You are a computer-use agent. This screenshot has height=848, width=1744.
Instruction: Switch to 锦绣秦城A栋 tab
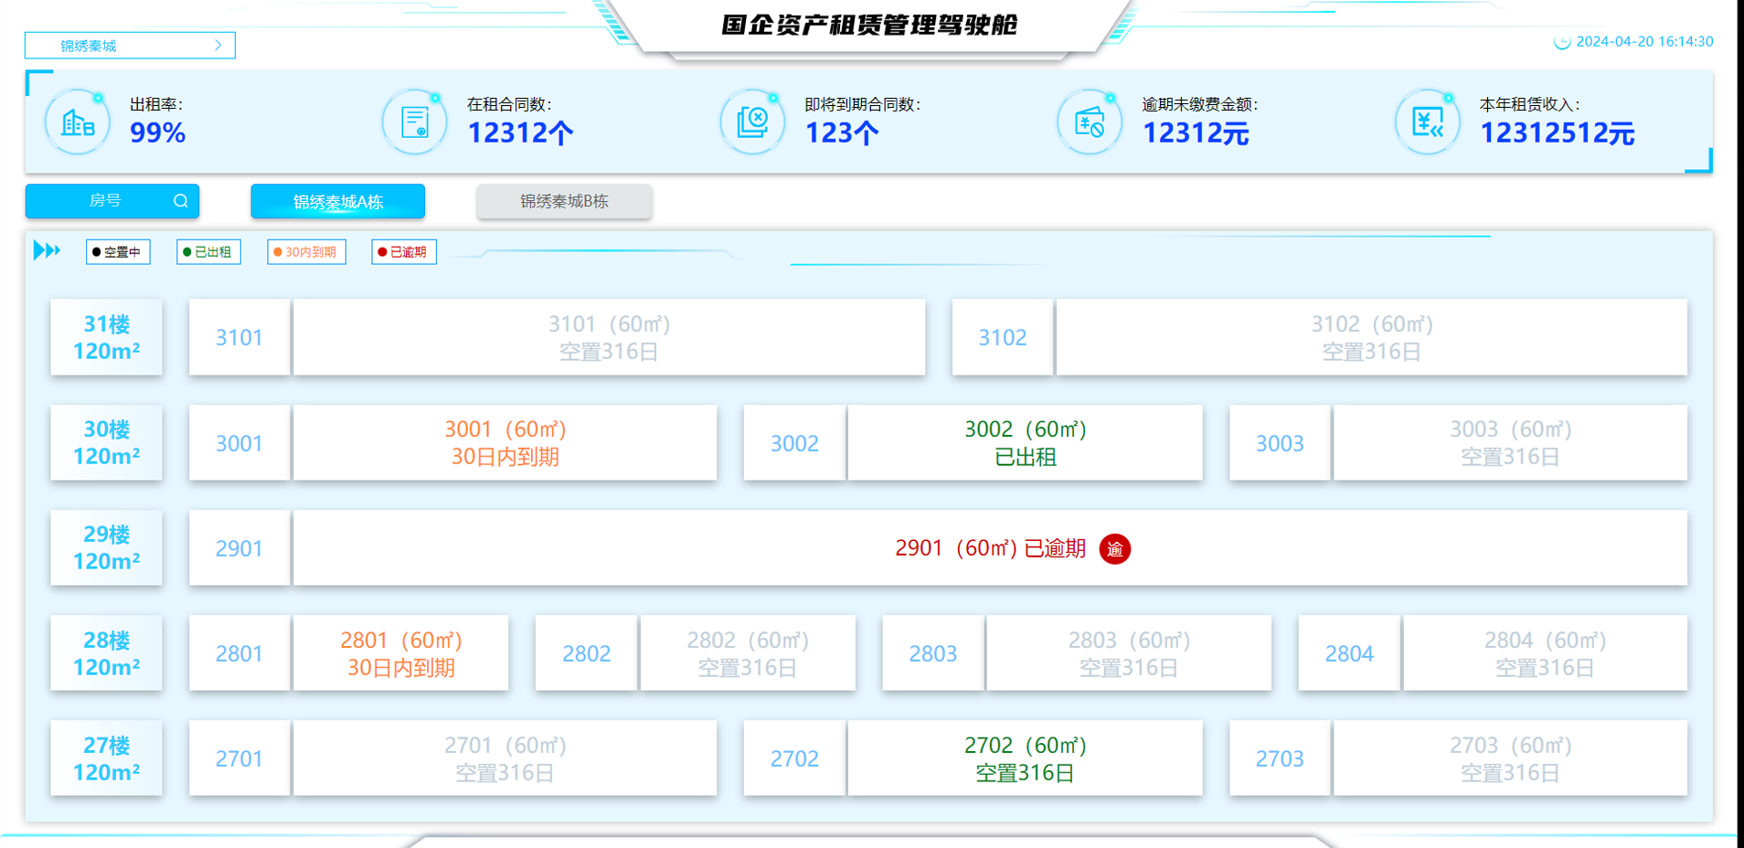[x=337, y=202]
